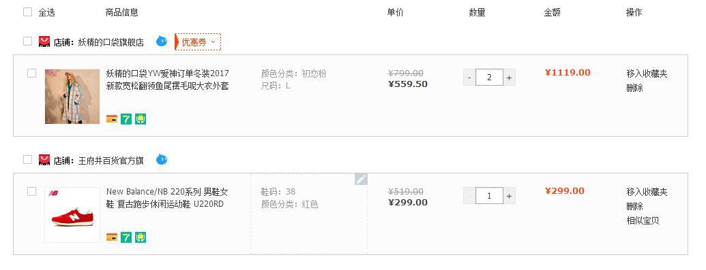Click 删除 for the New Balance shoes
Viewport: 706px width, 270px height.
634,206
